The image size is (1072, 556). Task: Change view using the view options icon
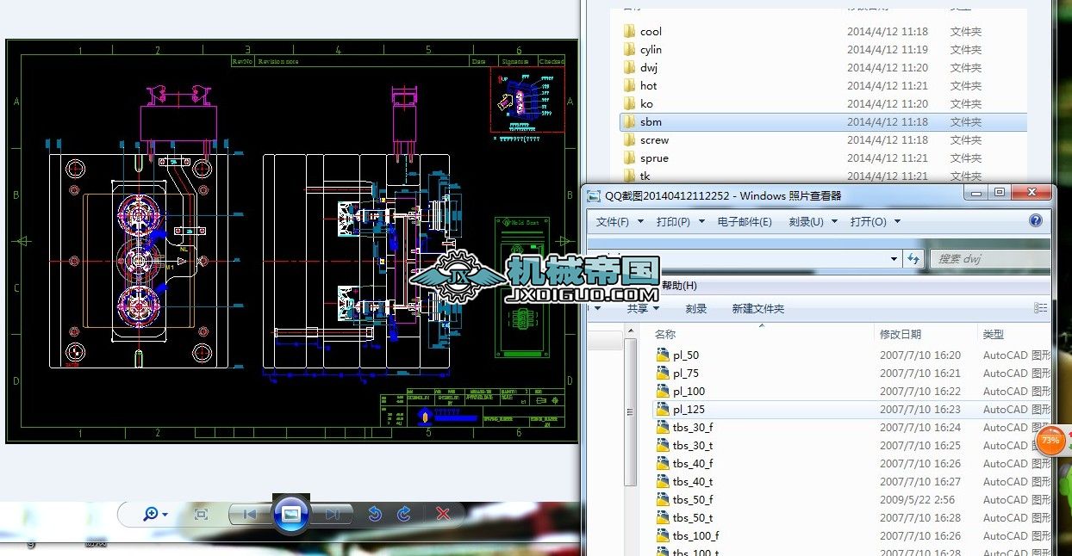1041,308
